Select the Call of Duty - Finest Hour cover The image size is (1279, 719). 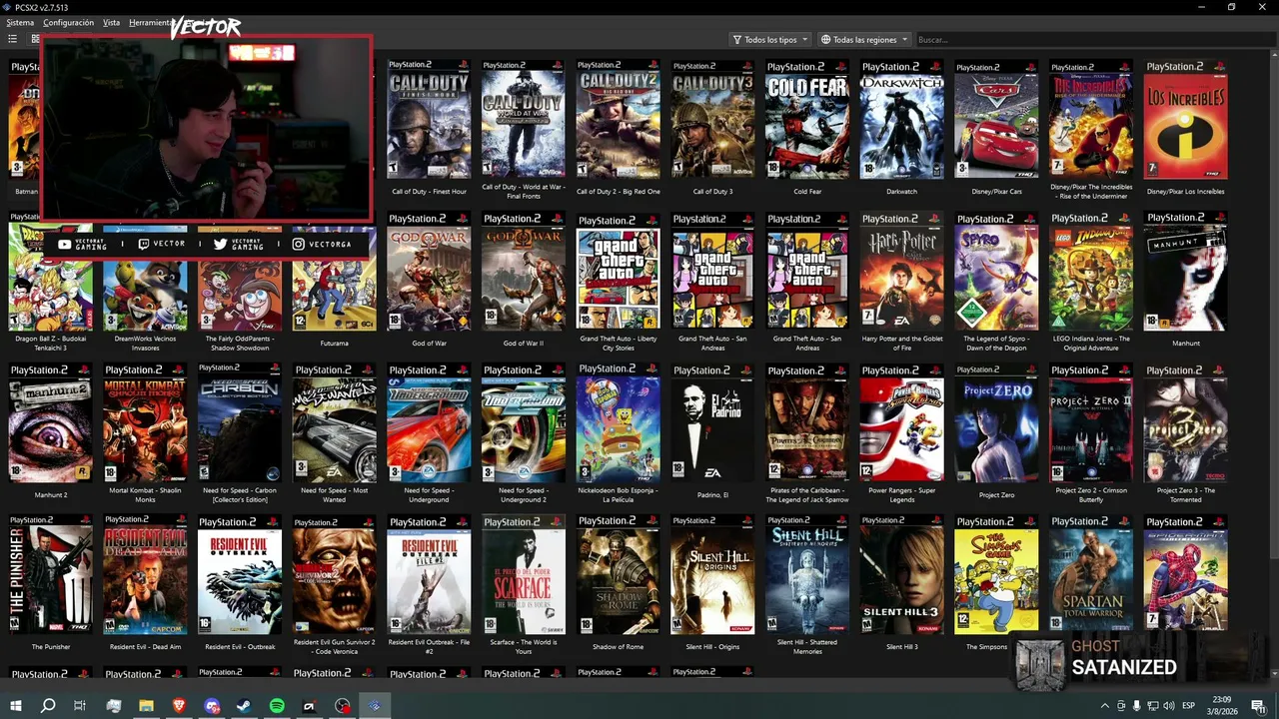429,120
